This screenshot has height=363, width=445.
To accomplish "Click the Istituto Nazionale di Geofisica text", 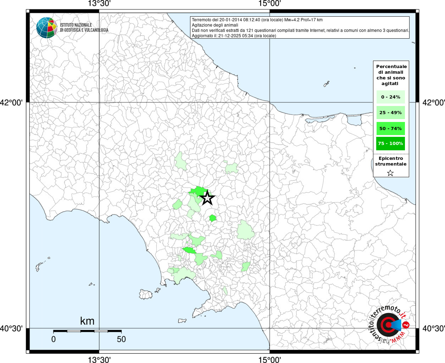I will [x=84, y=28].
